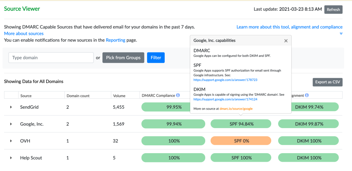Click the SPF heading in popup
The height and width of the screenshot is (171, 352).
click(x=197, y=65)
